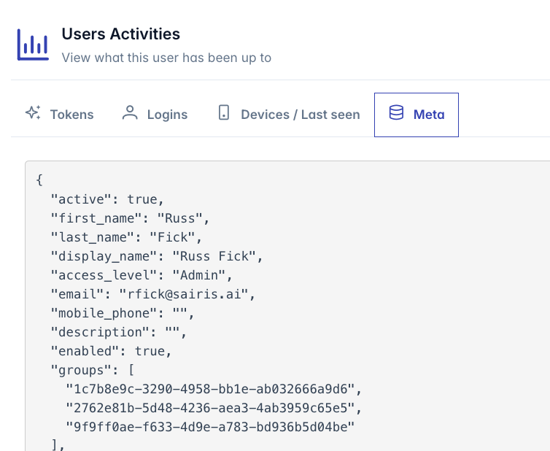This screenshot has height=451, width=550.
Task: Click the email rfick@sairis.ai line
Action: 153,294
